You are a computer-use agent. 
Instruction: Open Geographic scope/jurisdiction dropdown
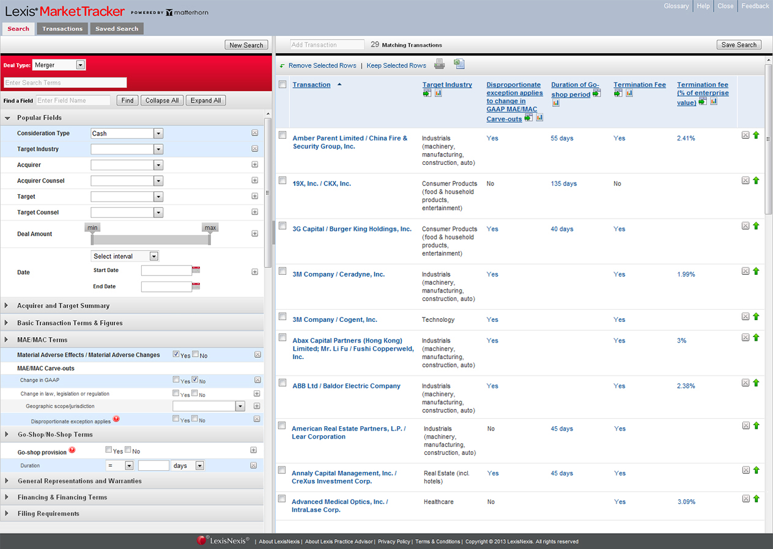[x=240, y=406]
